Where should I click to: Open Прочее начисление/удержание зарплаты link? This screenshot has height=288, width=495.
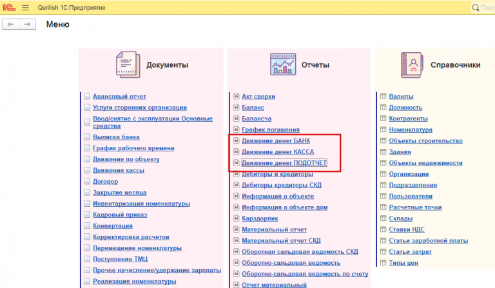[x=157, y=271]
